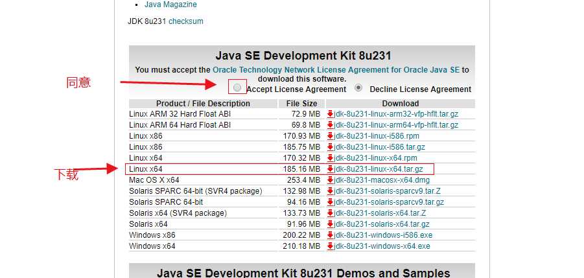
Task: Download jdk-8u231-linux-arm64-vfp-hflt.tar.gz
Action: click(x=396, y=125)
